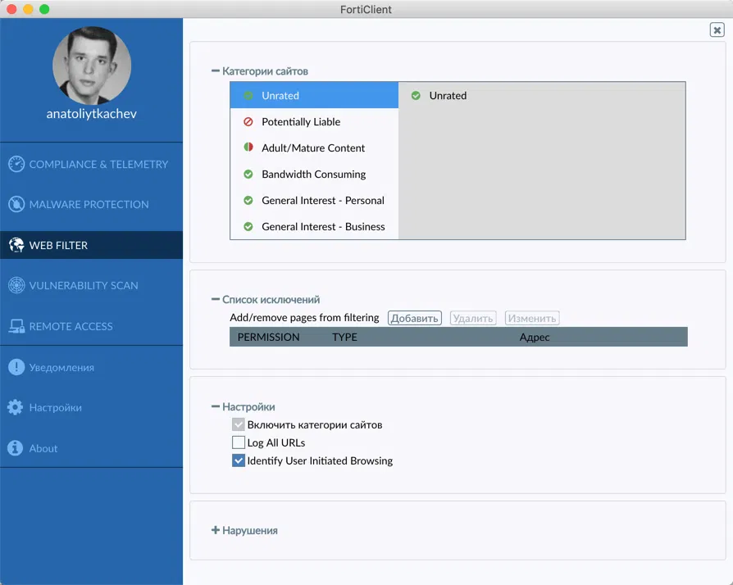Viewport: 733px width, 585px height.
Task: Toggle the Включить категории сайтов checkbox
Action: (239, 424)
